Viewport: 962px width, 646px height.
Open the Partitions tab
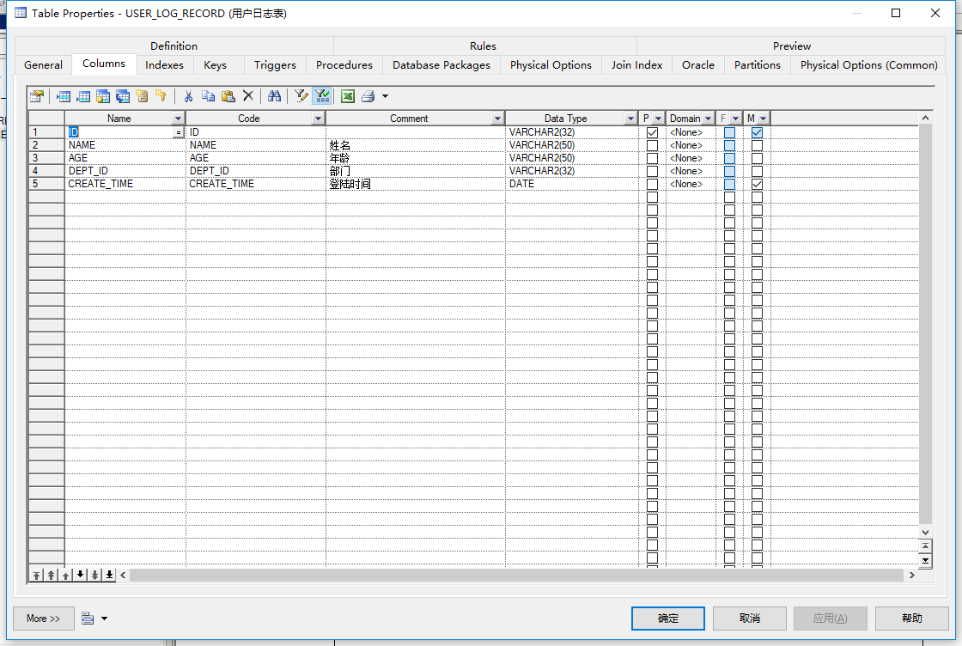coord(757,65)
